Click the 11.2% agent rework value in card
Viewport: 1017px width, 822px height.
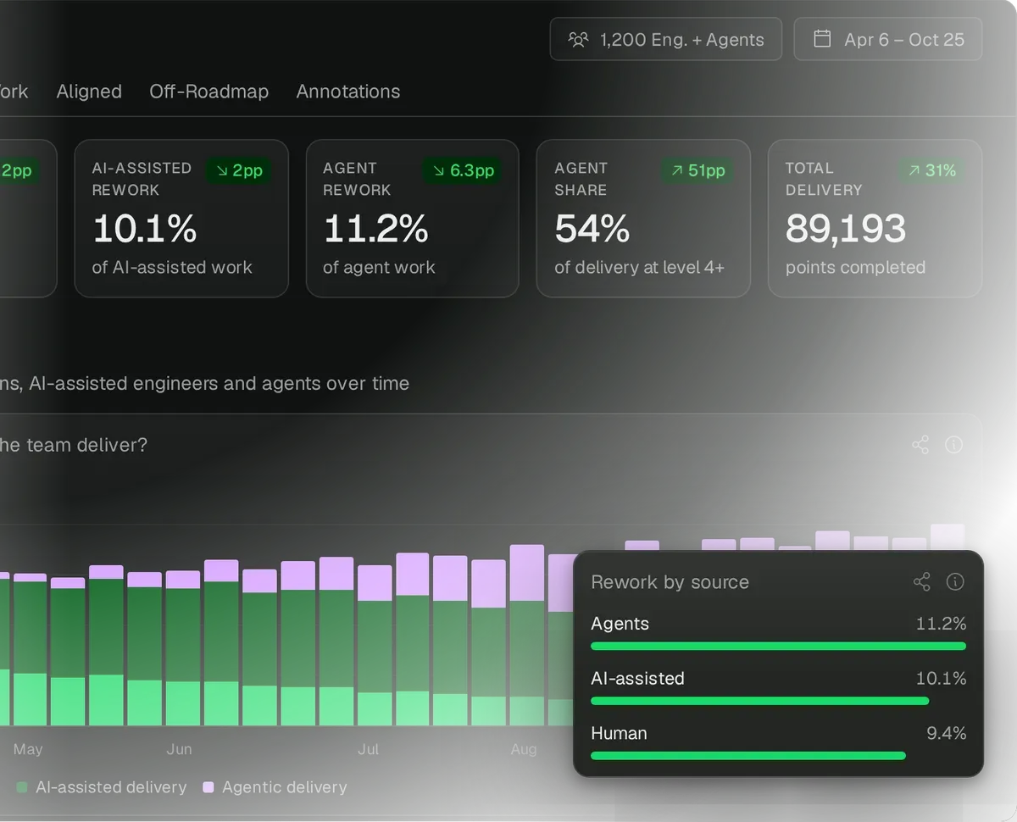pos(375,228)
